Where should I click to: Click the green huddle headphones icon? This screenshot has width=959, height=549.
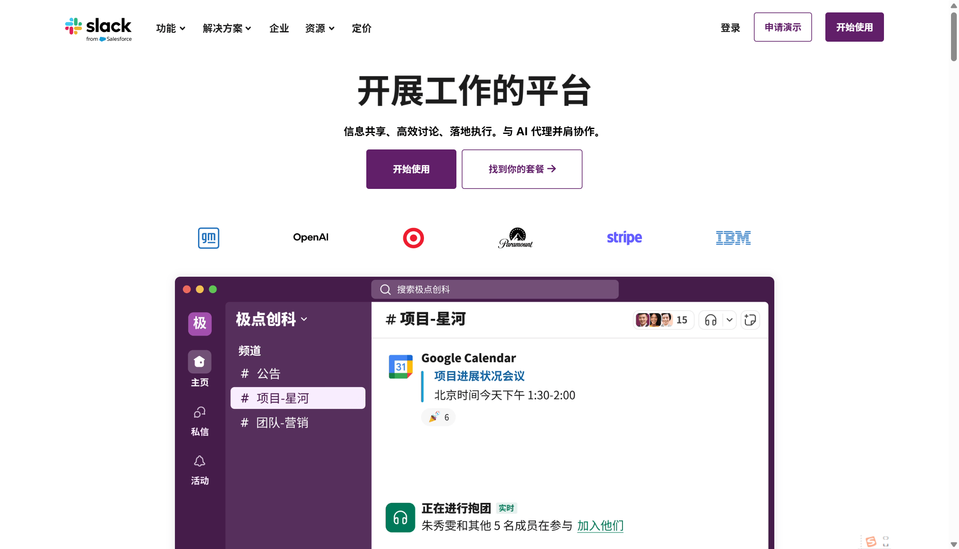coord(400,518)
